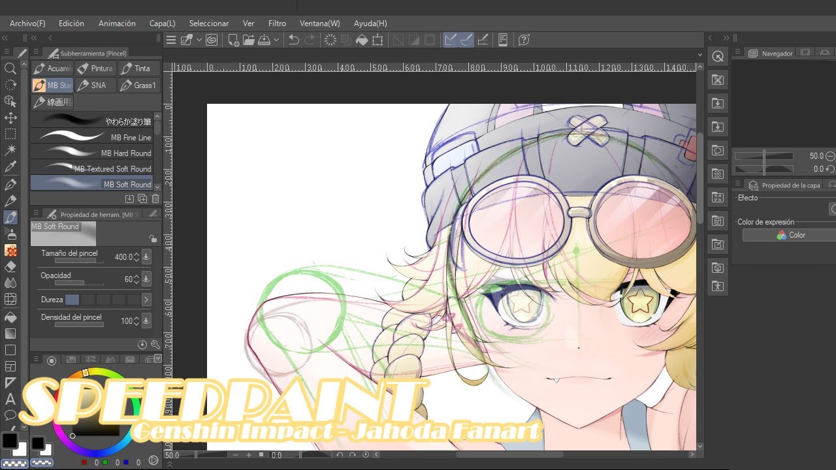The width and height of the screenshot is (836, 470).
Task: Select the Fill bucket tool
Action: (x=10, y=317)
